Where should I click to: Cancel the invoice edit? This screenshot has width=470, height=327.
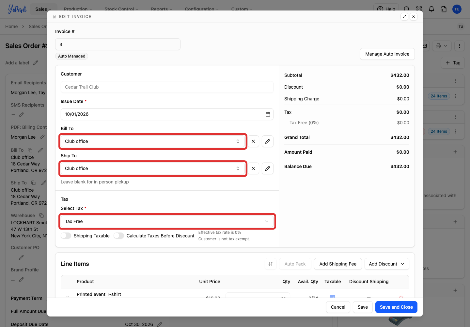[x=338, y=307]
